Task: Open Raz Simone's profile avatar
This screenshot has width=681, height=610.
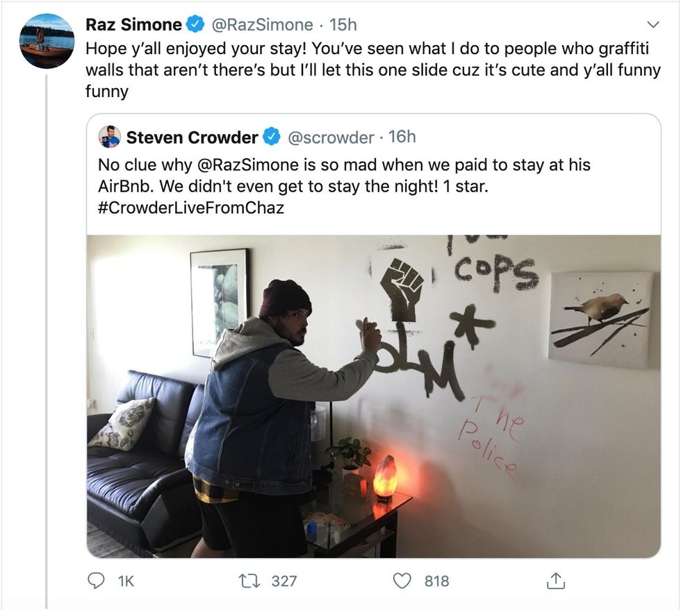Action: click(47, 41)
